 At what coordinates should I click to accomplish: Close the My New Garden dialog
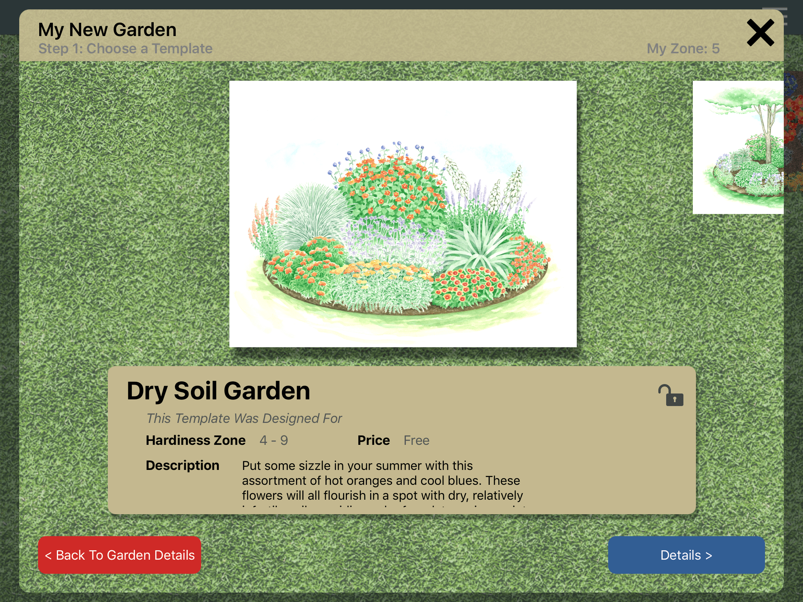[760, 33]
